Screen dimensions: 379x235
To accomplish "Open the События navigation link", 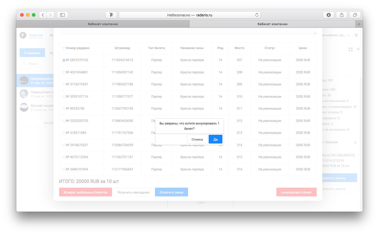I will pyautogui.click(x=36, y=35).
